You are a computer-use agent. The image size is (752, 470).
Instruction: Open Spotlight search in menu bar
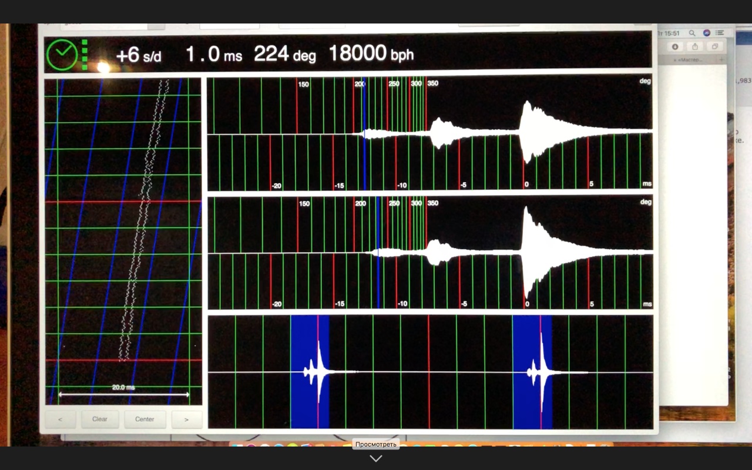(x=692, y=33)
